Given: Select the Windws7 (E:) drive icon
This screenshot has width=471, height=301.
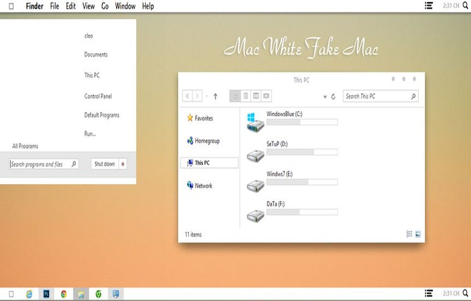Looking at the screenshot, I should point(255,186).
